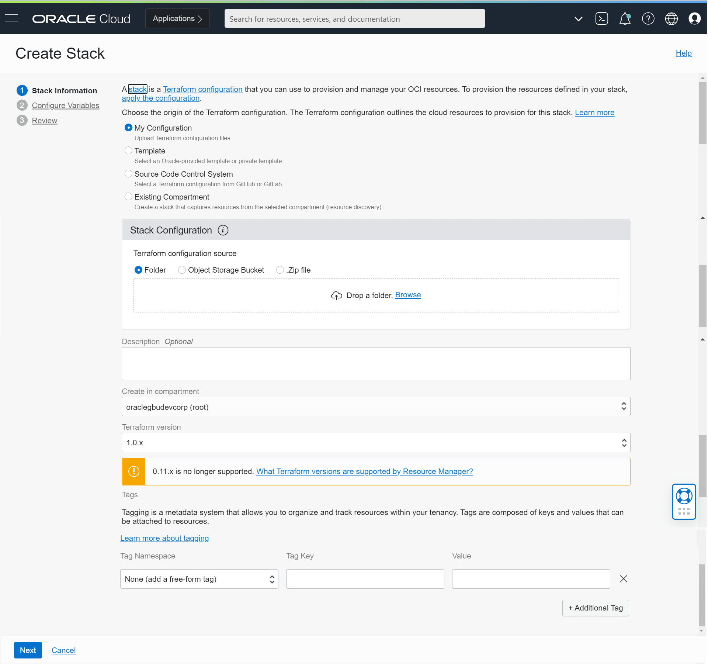Expand the Terraform version dropdown
The height and width of the screenshot is (664, 708).
pos(375,442)
